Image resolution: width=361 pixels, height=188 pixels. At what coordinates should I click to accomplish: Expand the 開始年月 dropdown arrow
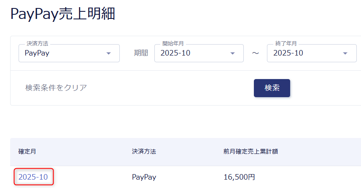pyautogui.click(x=232, y=53)
